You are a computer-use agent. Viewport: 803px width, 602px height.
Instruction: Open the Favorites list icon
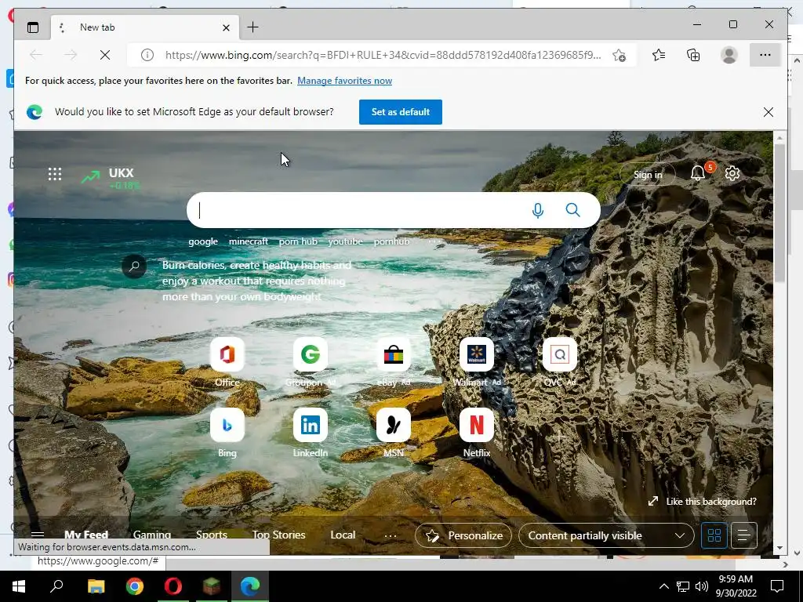coord(659,55)
